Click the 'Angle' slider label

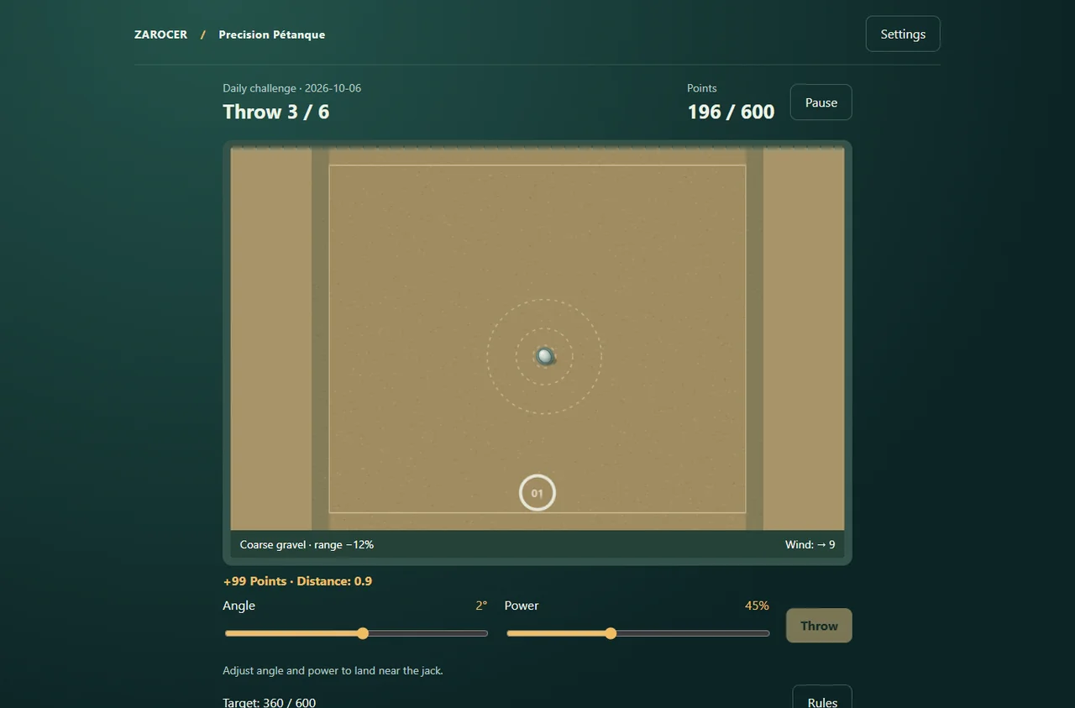click(x=239, y=606)
